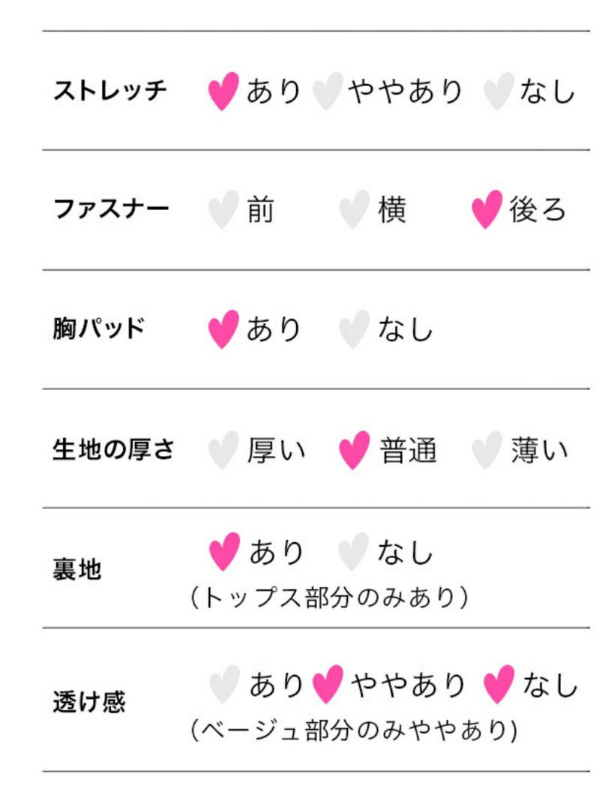Click gray heart for 裏地 なし
This screenshot has width=608, height=810.
click(x=353, y=551)
